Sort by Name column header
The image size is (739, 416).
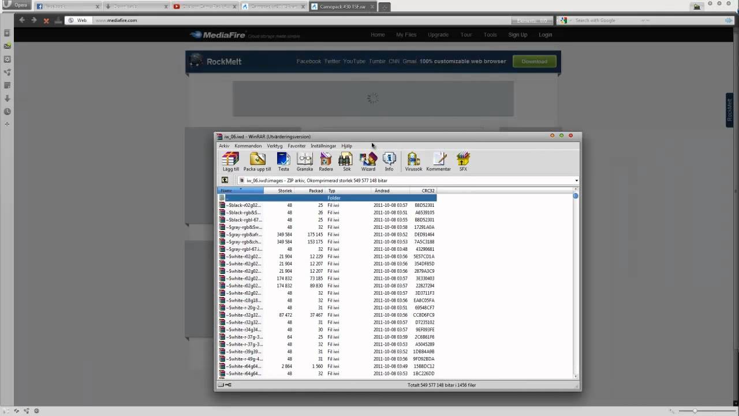pyautogui.click(x=240, y=191)
